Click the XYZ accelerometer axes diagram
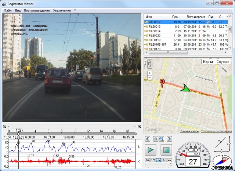Viewport: 235px width, 171px height. coord(223,145)
